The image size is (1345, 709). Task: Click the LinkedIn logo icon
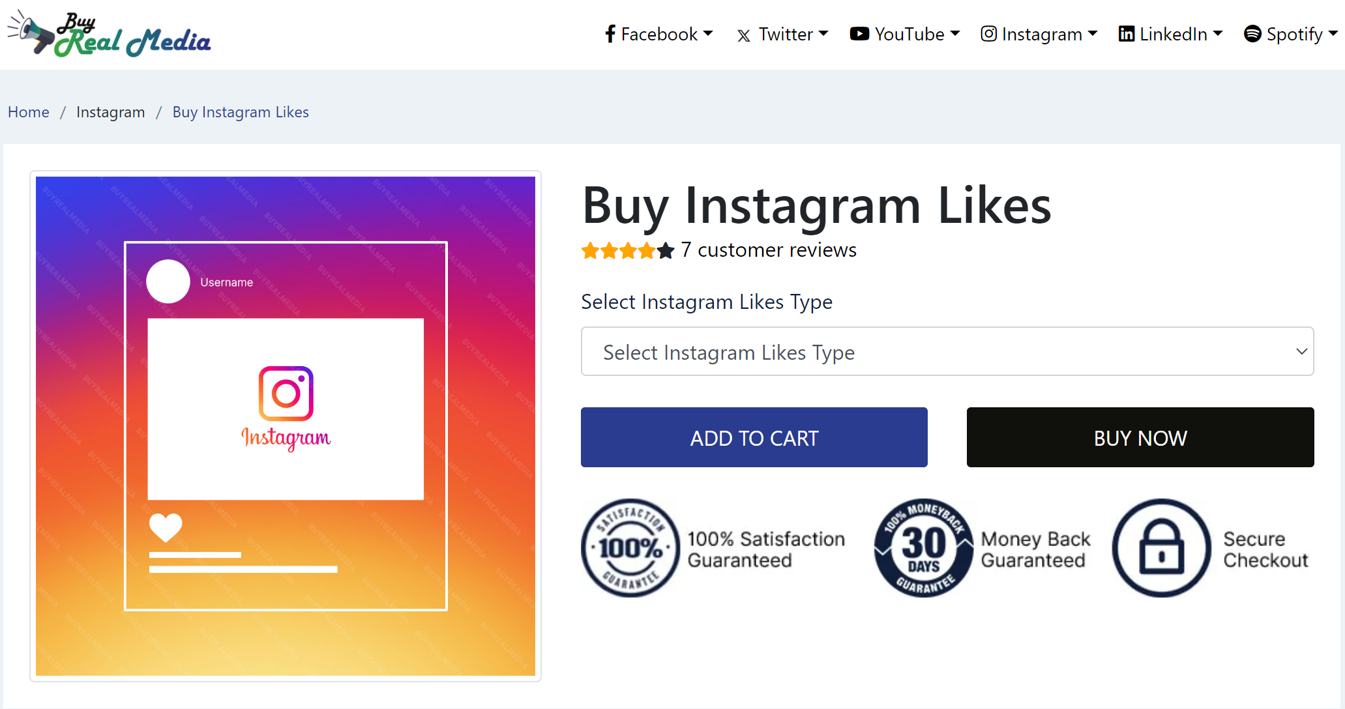point(1127,34)
